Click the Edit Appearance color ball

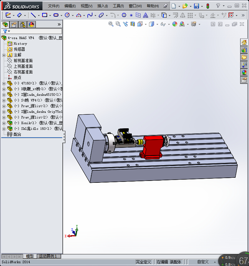pyautogui.click(x=175, y=24)
